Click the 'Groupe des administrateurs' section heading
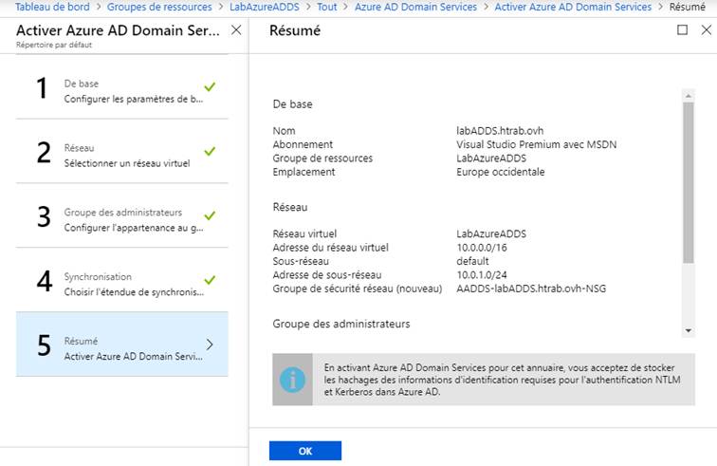Viewport: 717px width, 466px height. point(341,324)
